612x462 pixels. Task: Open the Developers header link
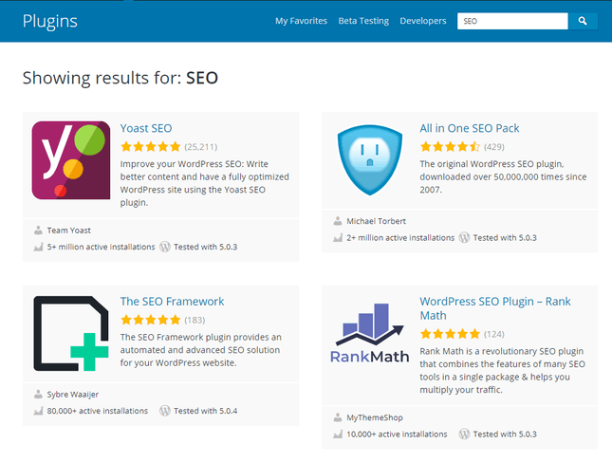tap(422, 21)
